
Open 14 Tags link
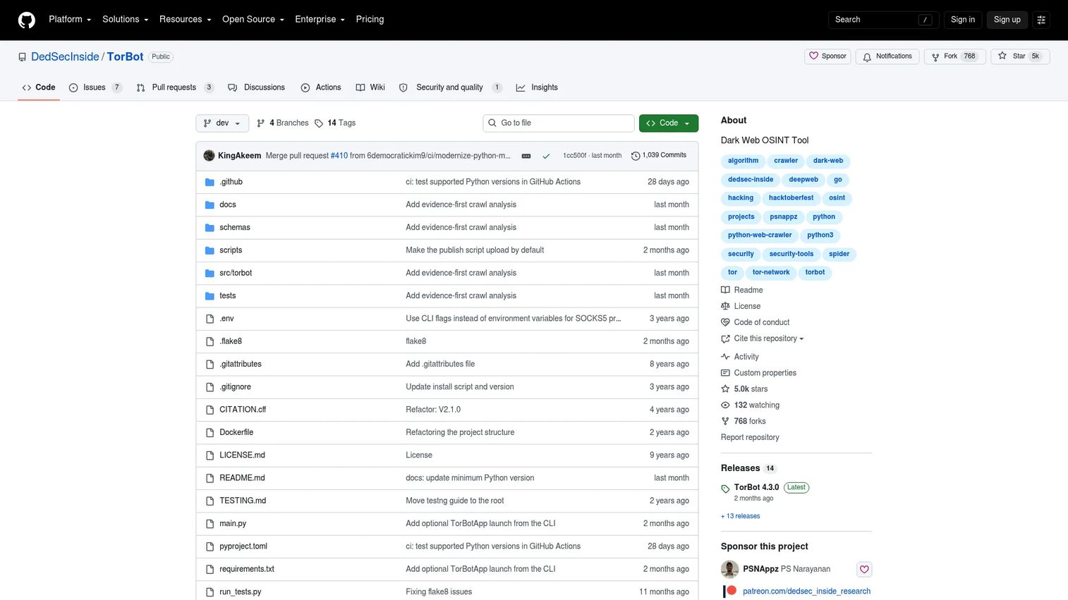click(335, 123)
